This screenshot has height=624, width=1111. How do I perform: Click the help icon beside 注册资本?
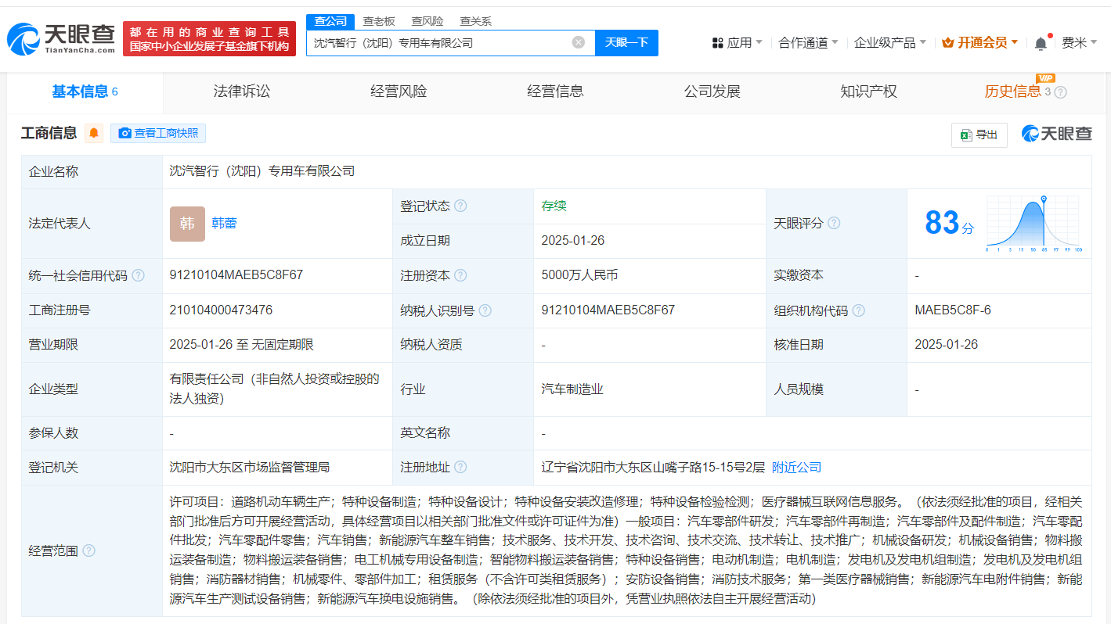tap(461, 275)
